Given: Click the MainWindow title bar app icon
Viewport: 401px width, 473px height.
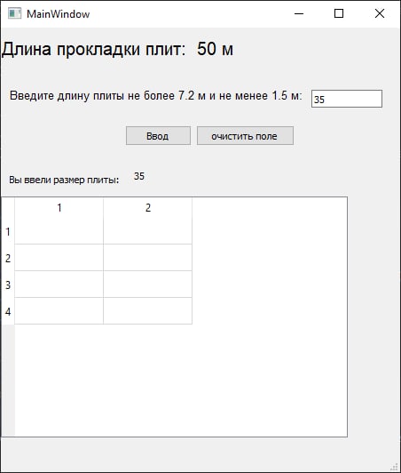Looking at the screenshot, I should pyautogui.click(x=14, y=13).
